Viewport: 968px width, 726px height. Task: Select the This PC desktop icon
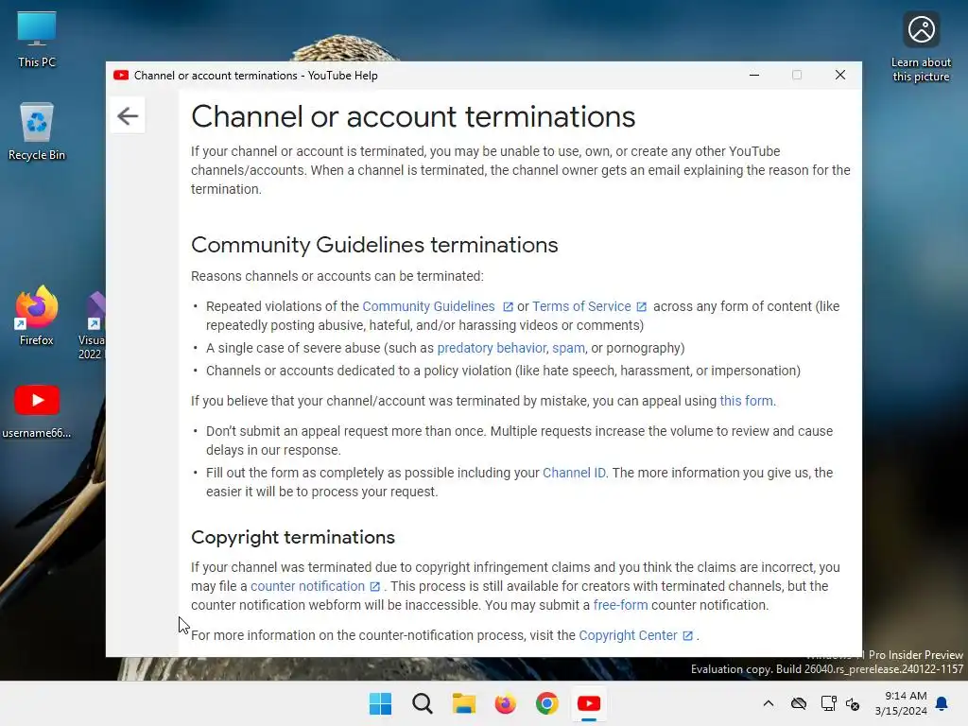37,39
